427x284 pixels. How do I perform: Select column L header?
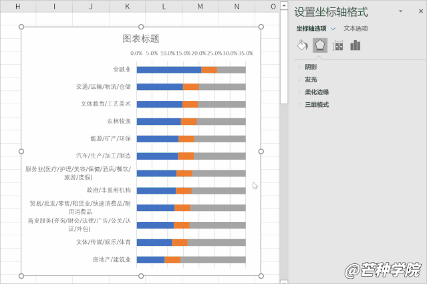point(164,7)
